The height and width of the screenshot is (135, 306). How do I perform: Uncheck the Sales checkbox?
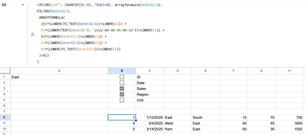coord(122,89)
